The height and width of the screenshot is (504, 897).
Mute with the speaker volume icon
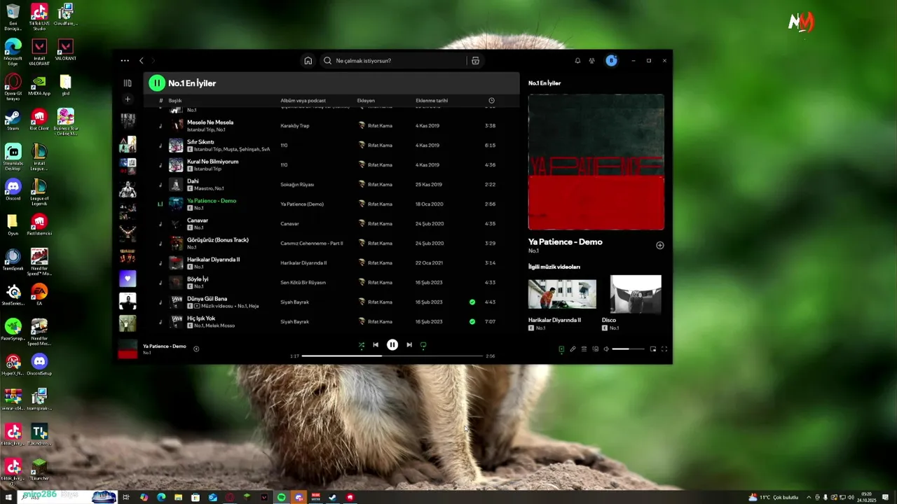(x=606, y=349)
